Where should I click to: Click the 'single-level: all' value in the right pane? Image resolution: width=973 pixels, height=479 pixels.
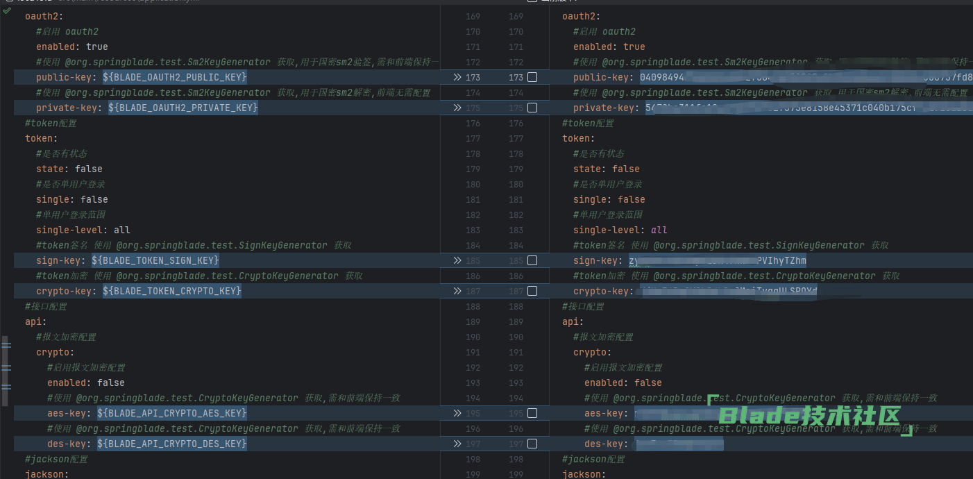click(x=659, y=230)
